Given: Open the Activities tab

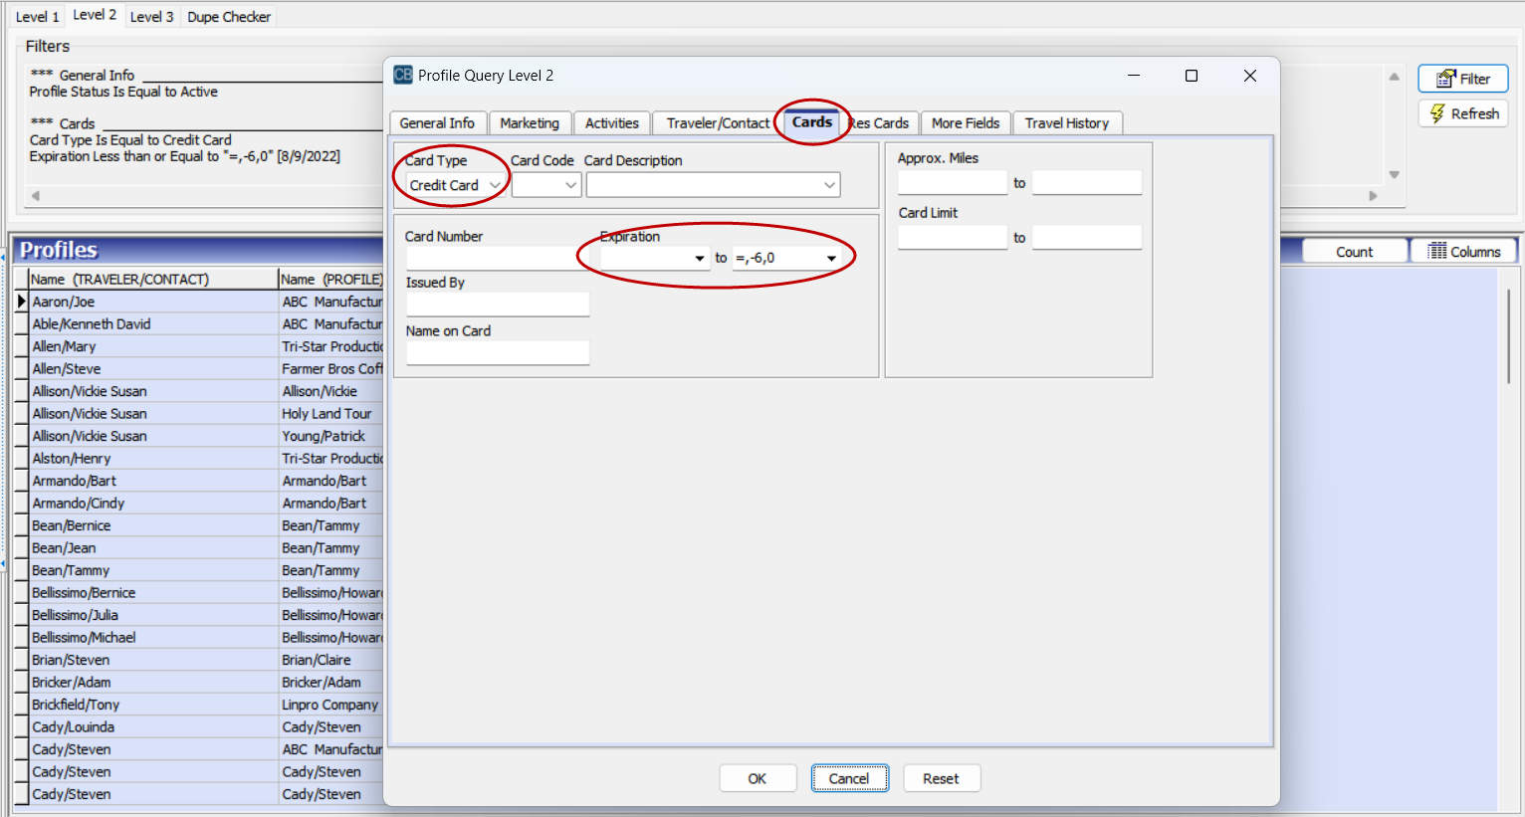Looking at the screenshot, I should click(x=612, y=123).
